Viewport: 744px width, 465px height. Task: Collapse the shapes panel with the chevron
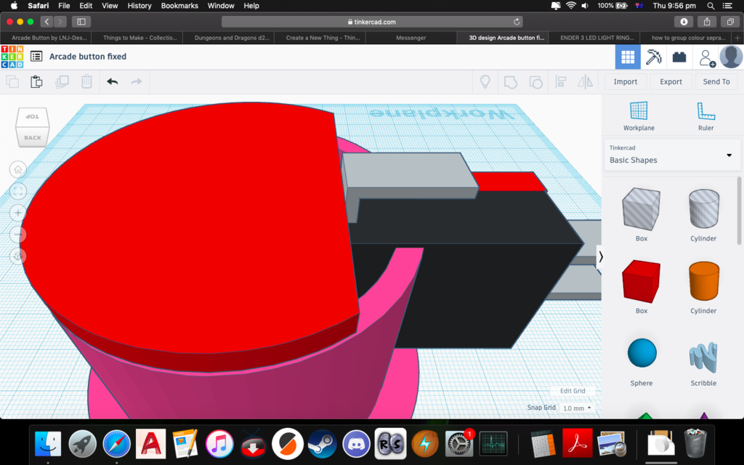tap(601, 256)
